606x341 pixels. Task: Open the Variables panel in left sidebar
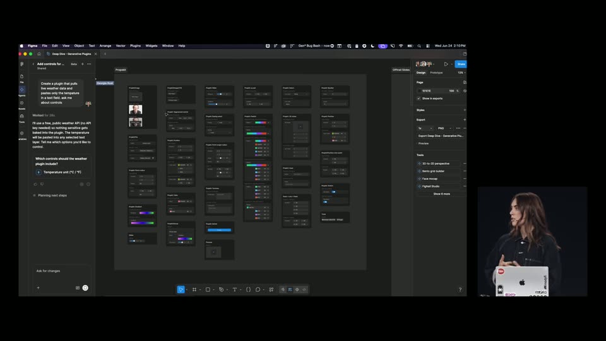[x=21, y=135]
